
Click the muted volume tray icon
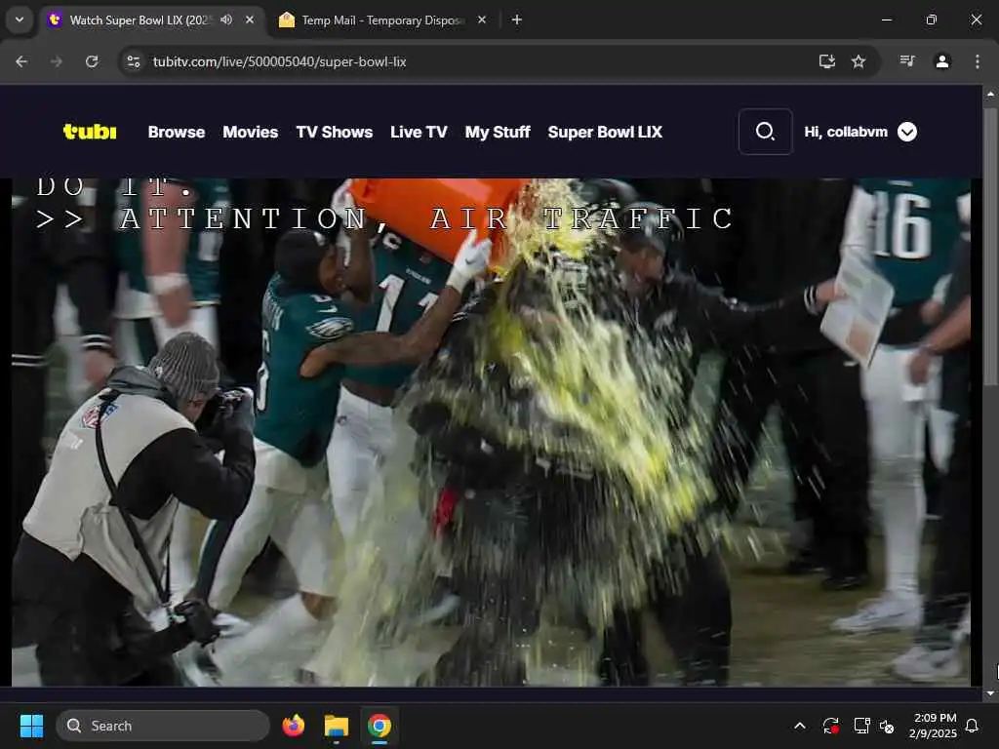click(886, 726)
